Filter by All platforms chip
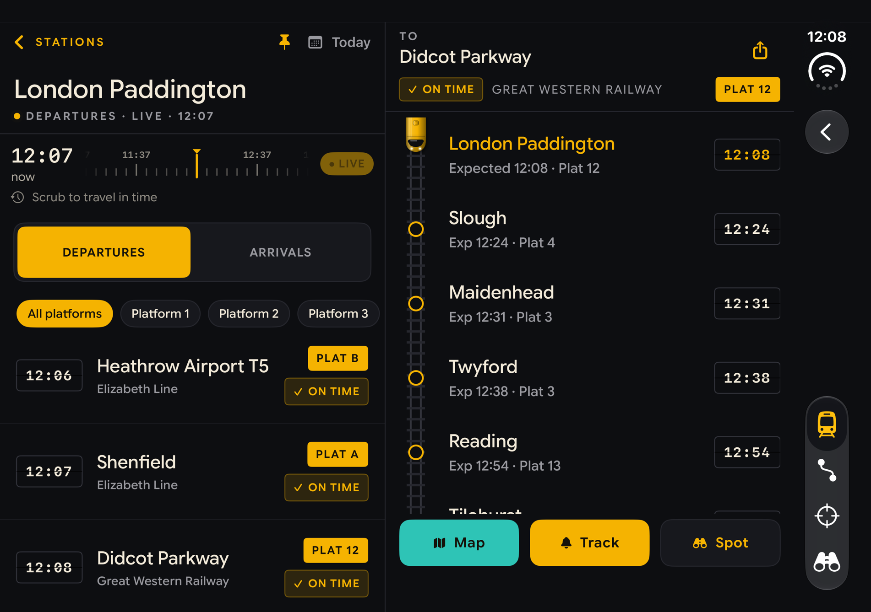 point(65,313)
